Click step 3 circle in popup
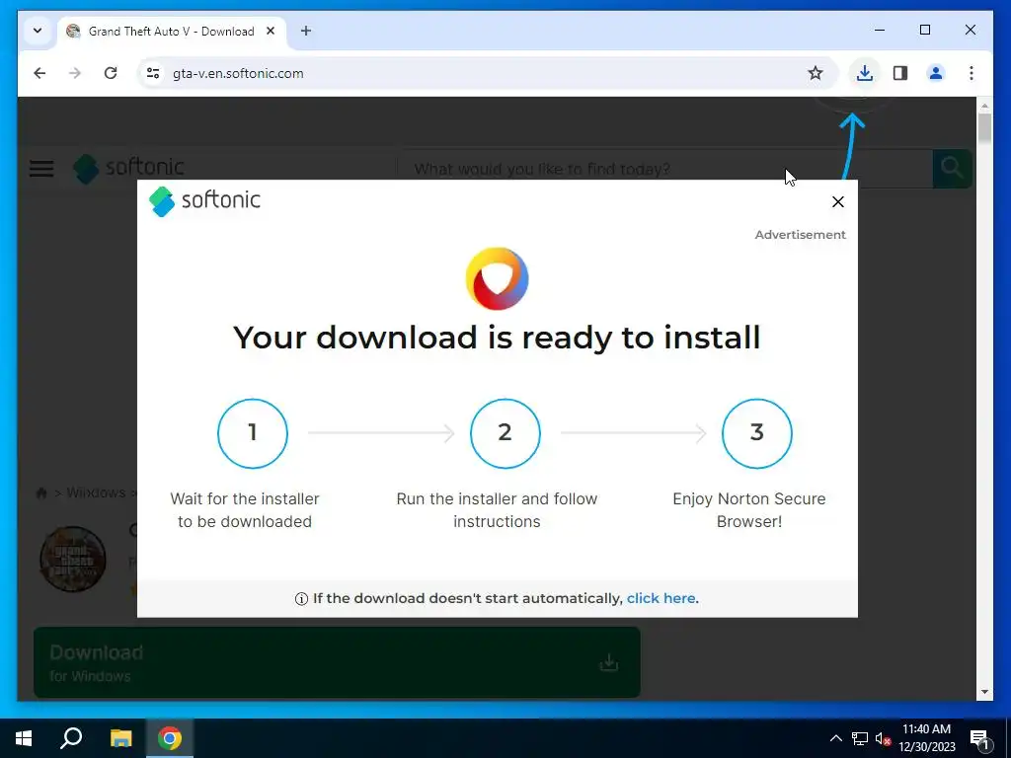 point(757,433)
